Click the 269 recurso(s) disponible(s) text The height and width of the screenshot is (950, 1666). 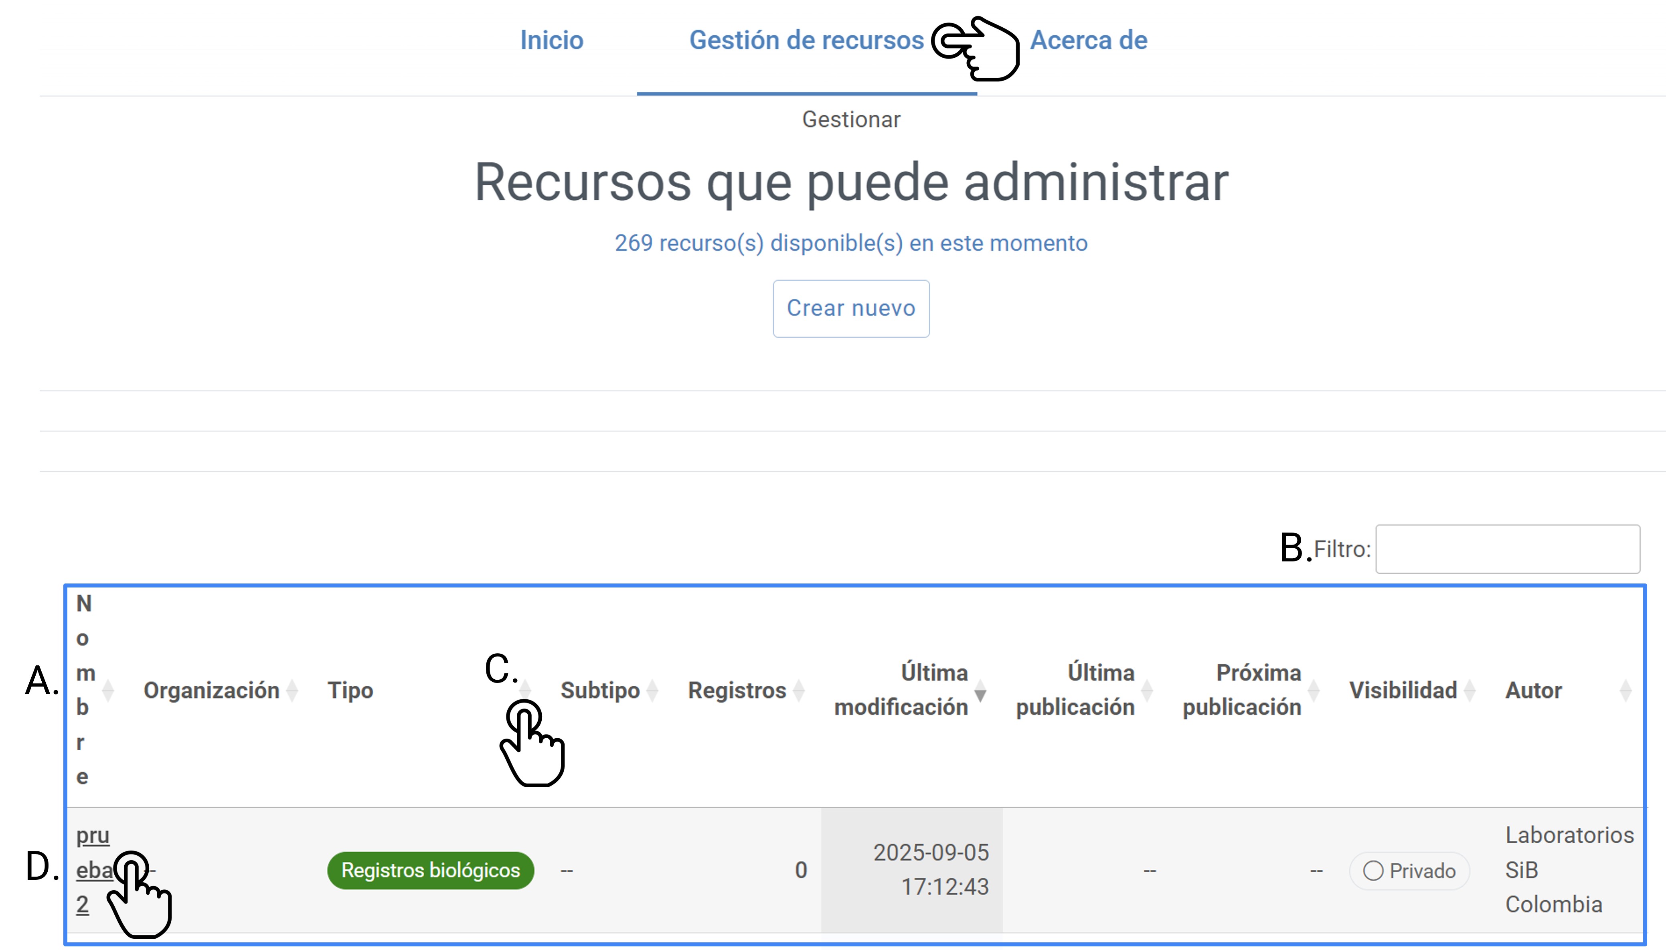pyautogui.click(x=850, y=243)
